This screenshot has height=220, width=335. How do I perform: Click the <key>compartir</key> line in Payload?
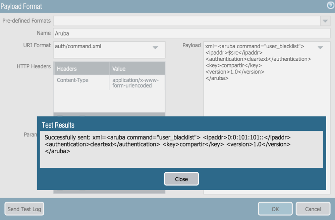233,65
